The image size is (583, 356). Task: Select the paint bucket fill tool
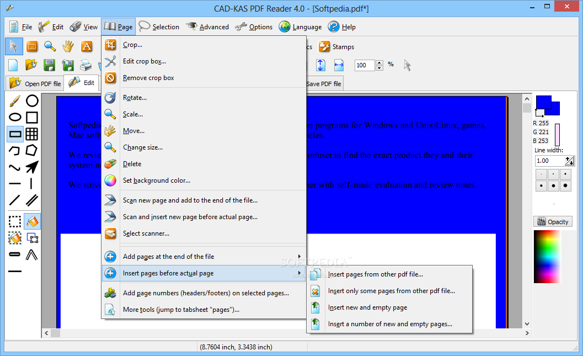pyautogui.click(x=32, y=222)
